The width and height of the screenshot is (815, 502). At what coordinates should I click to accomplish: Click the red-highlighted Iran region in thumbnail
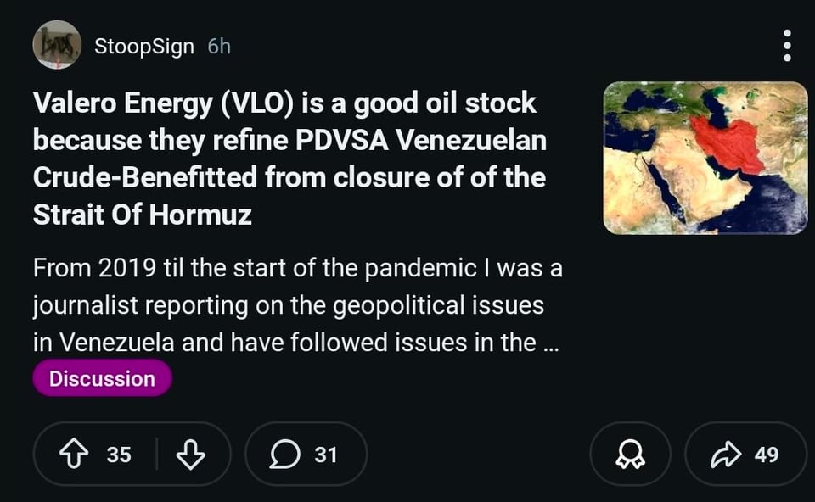point(728,141)
